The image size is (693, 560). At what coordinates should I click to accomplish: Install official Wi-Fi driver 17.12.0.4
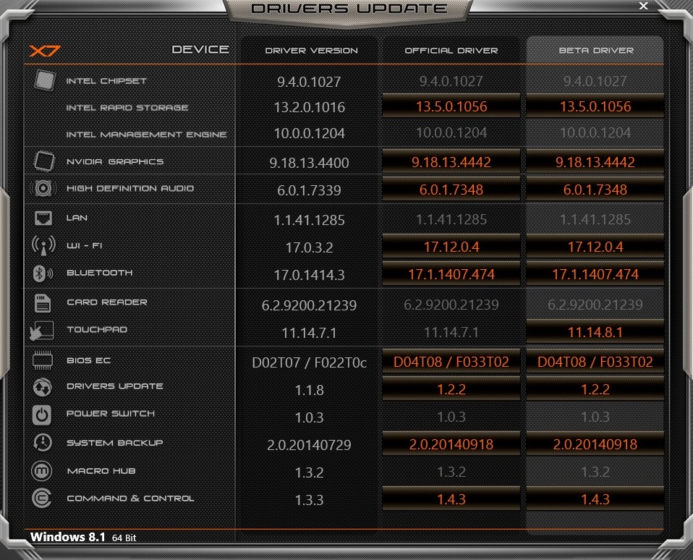point(451,246)
